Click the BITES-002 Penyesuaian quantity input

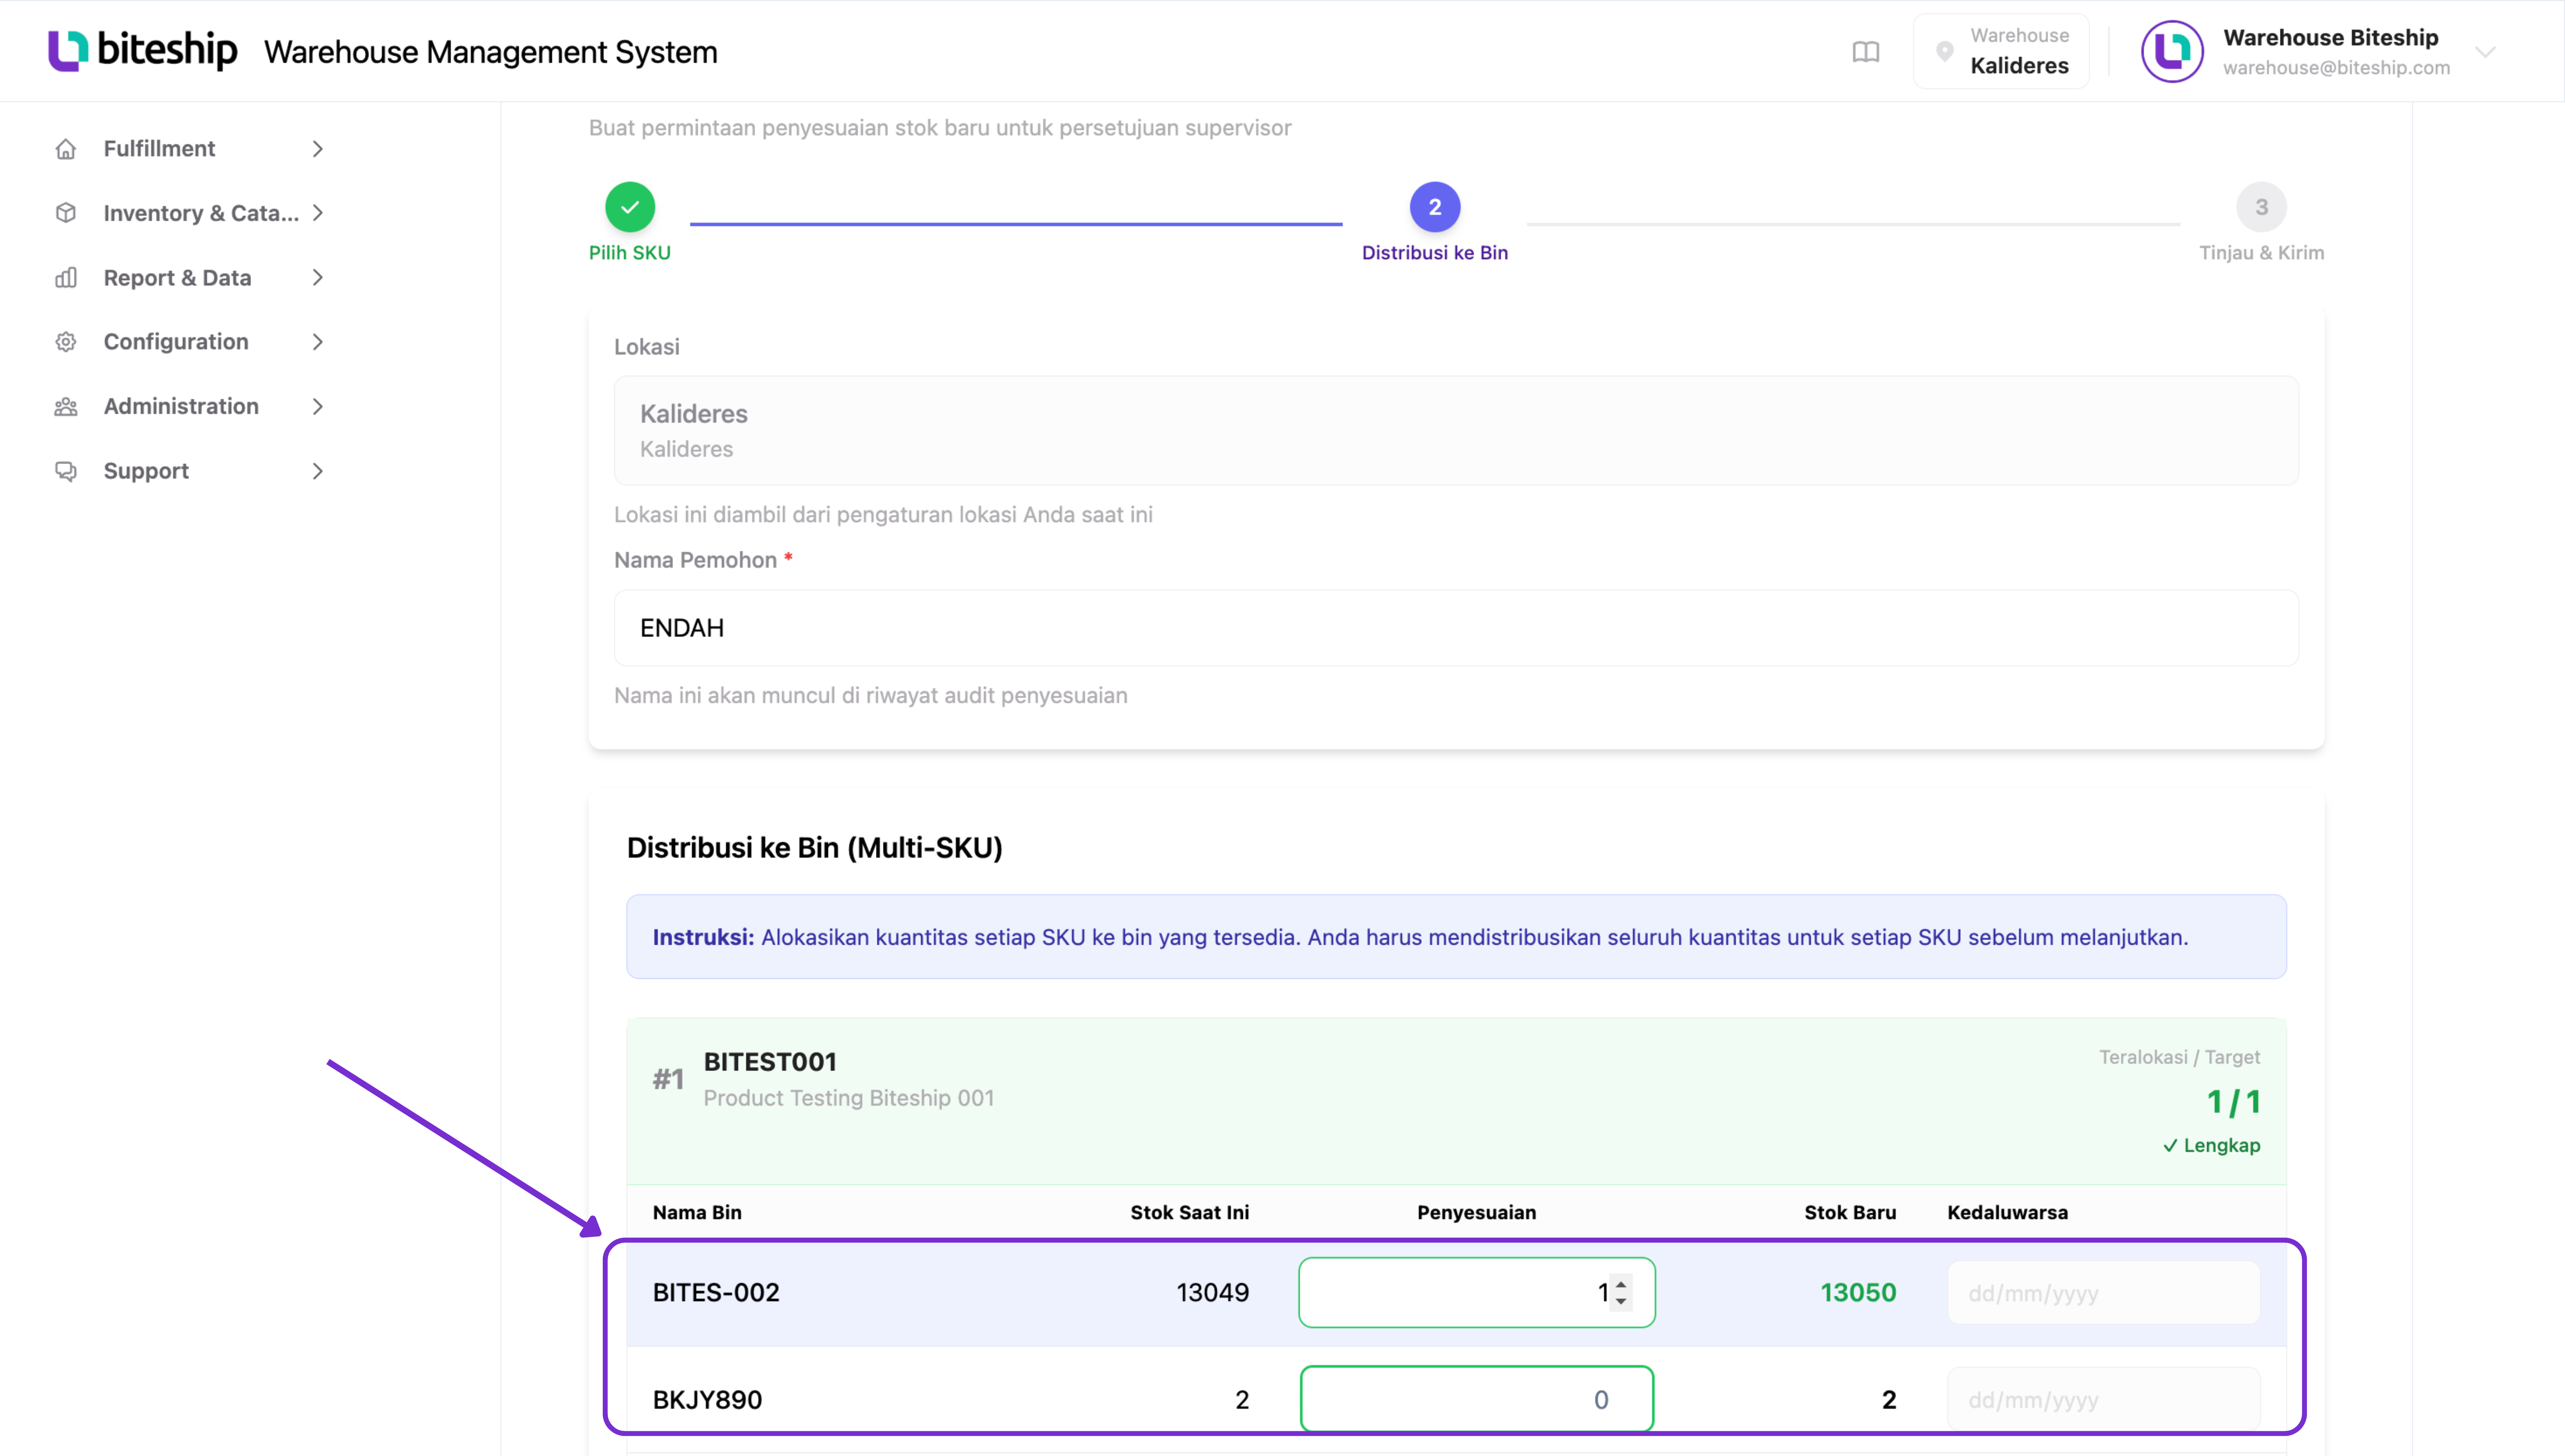tap(1476, 1292)
